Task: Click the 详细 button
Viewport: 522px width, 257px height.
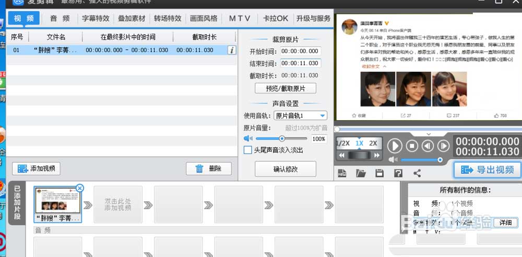Action: (505, 223)
